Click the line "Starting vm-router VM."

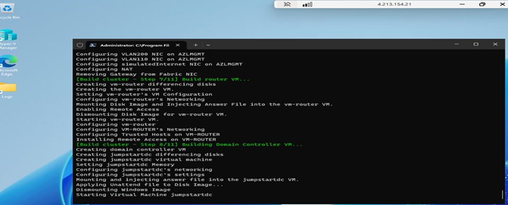117,119
